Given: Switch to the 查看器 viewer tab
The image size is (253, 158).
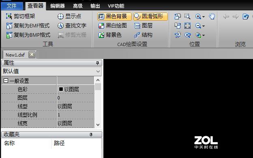Looking at the screenshot, I should click(x=36, y=6).
